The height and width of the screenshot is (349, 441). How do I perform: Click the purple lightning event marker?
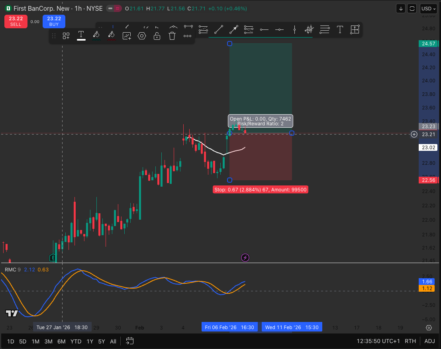245,258
